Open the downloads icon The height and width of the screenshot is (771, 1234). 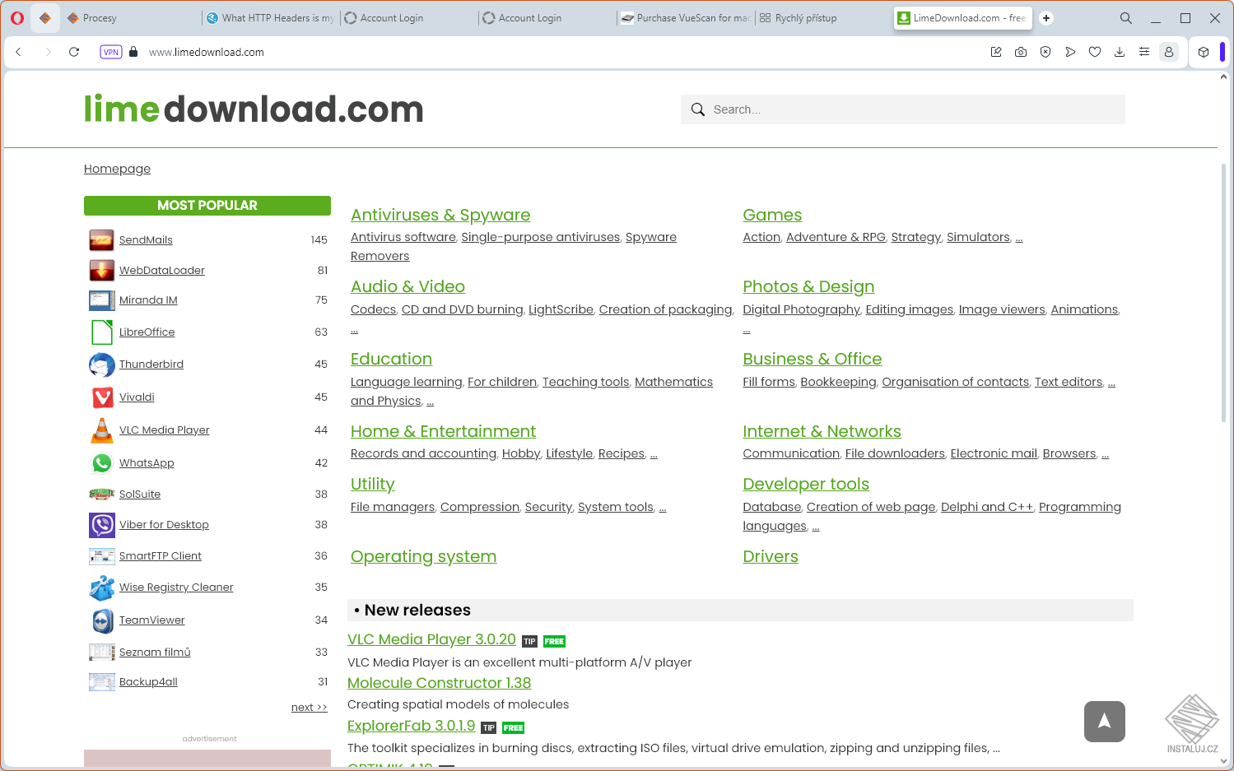(x=1120, y=52)
